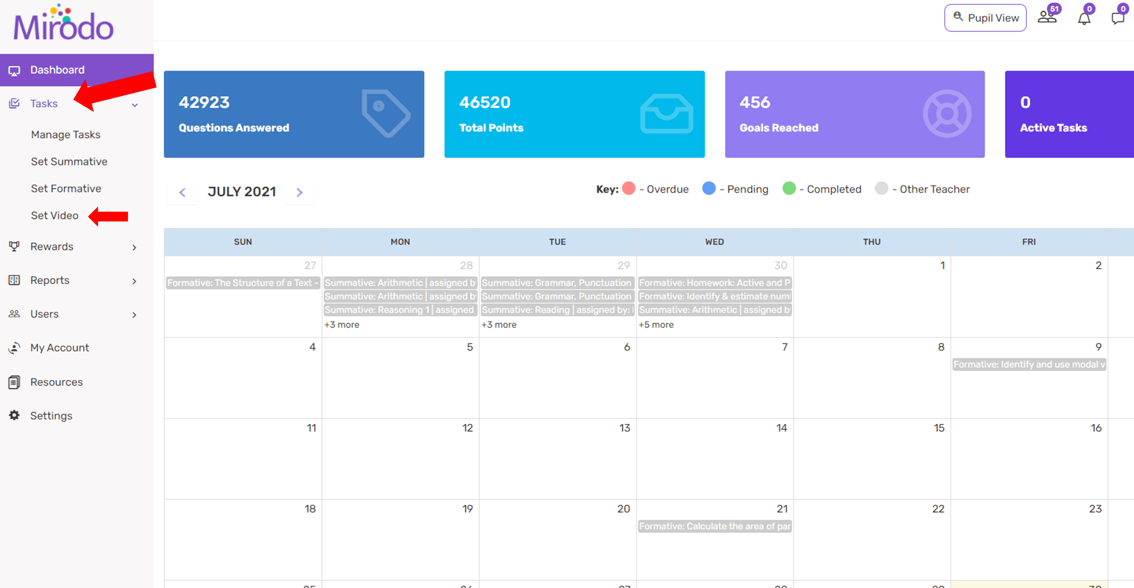Click the red Overdue key swatch
The width and height of the screenshot is (1134, 588).
coord(629,188)
